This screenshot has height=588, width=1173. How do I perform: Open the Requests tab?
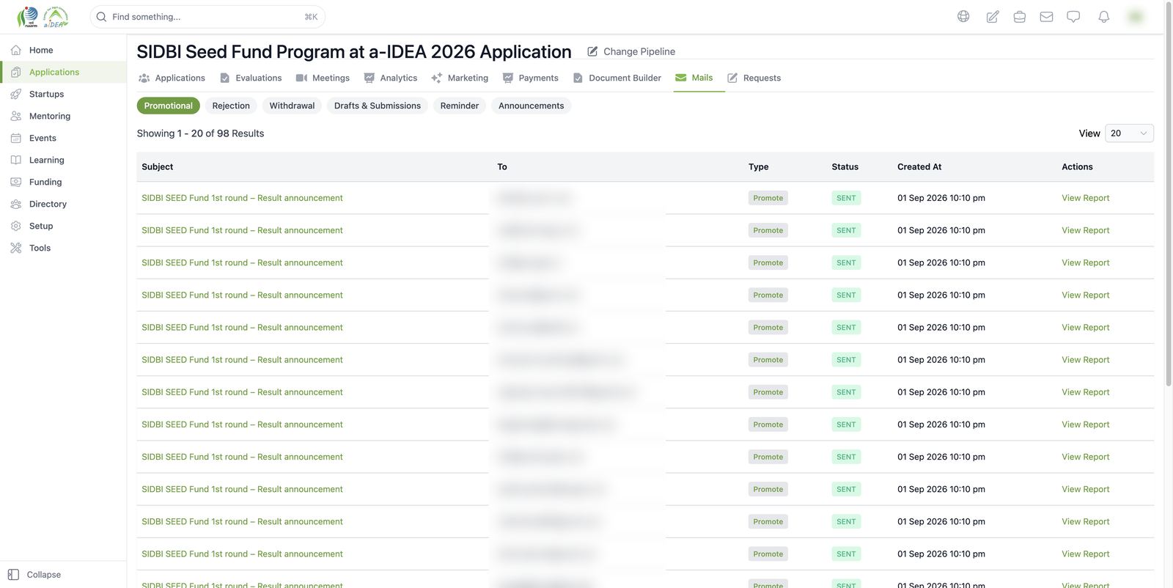[754, 78]
